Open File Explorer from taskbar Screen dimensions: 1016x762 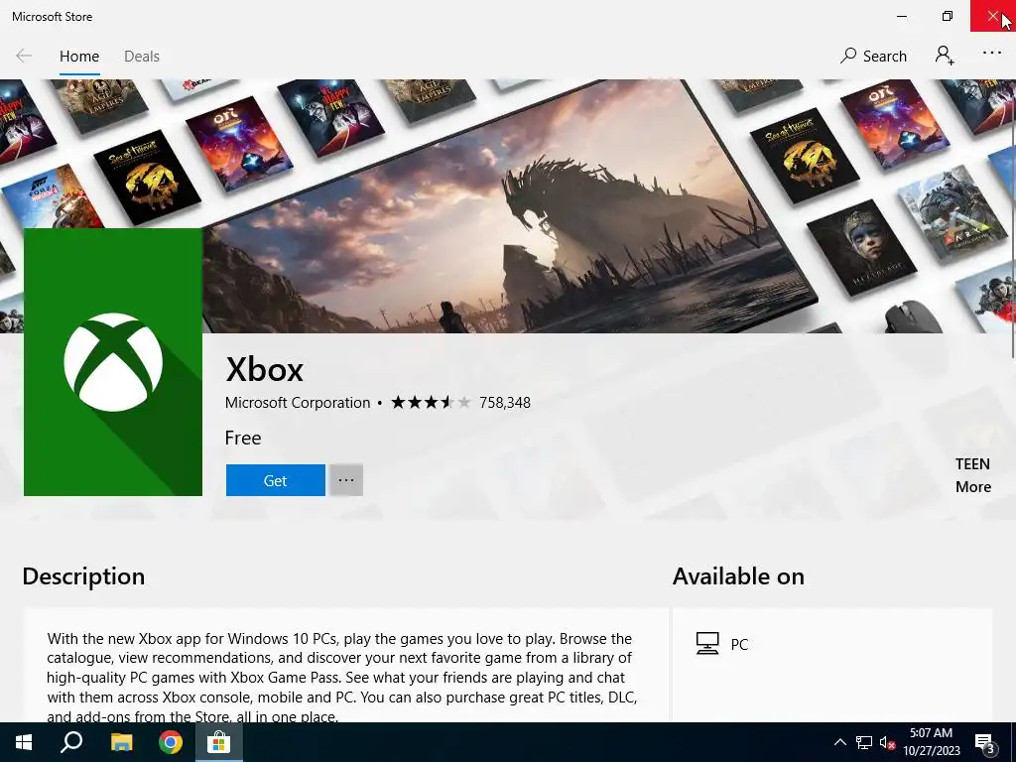121,742
